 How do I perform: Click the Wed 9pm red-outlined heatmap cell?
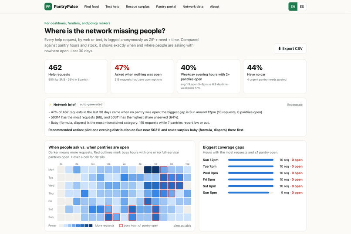[x=179, y=185]
